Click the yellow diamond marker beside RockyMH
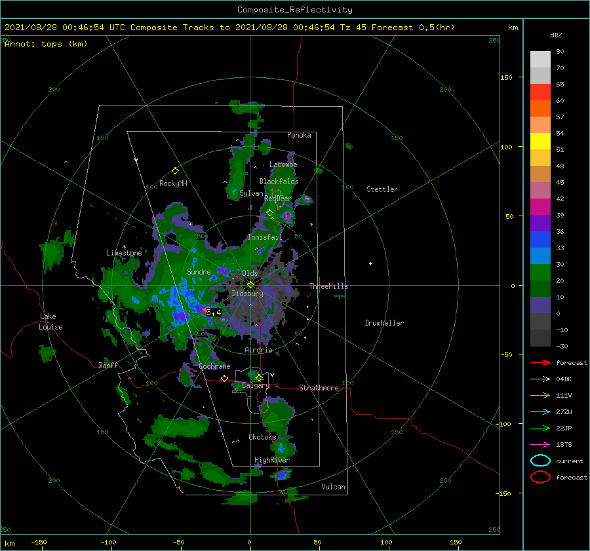This screenshot has width=590, height=551. click(x=175, y=171)
